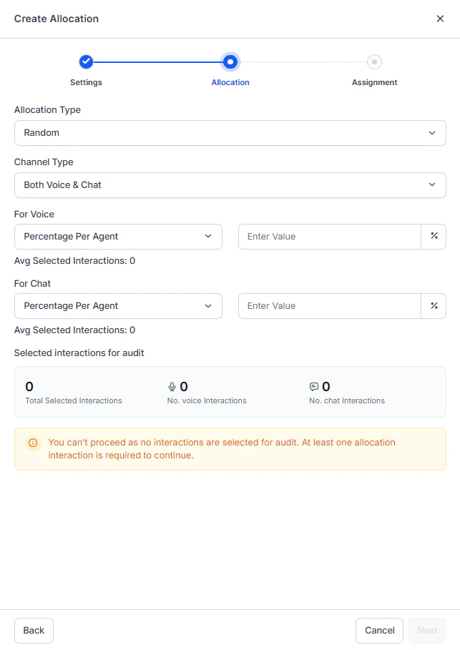This screenshot has width=460, height=650.
Task: Click the Cancel button
Action: click(x=379, y=631)
